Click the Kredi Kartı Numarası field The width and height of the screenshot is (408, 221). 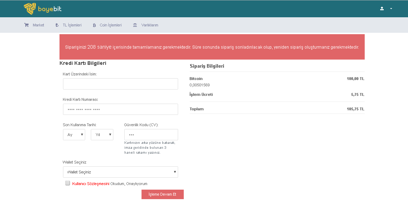coord(120,109)
